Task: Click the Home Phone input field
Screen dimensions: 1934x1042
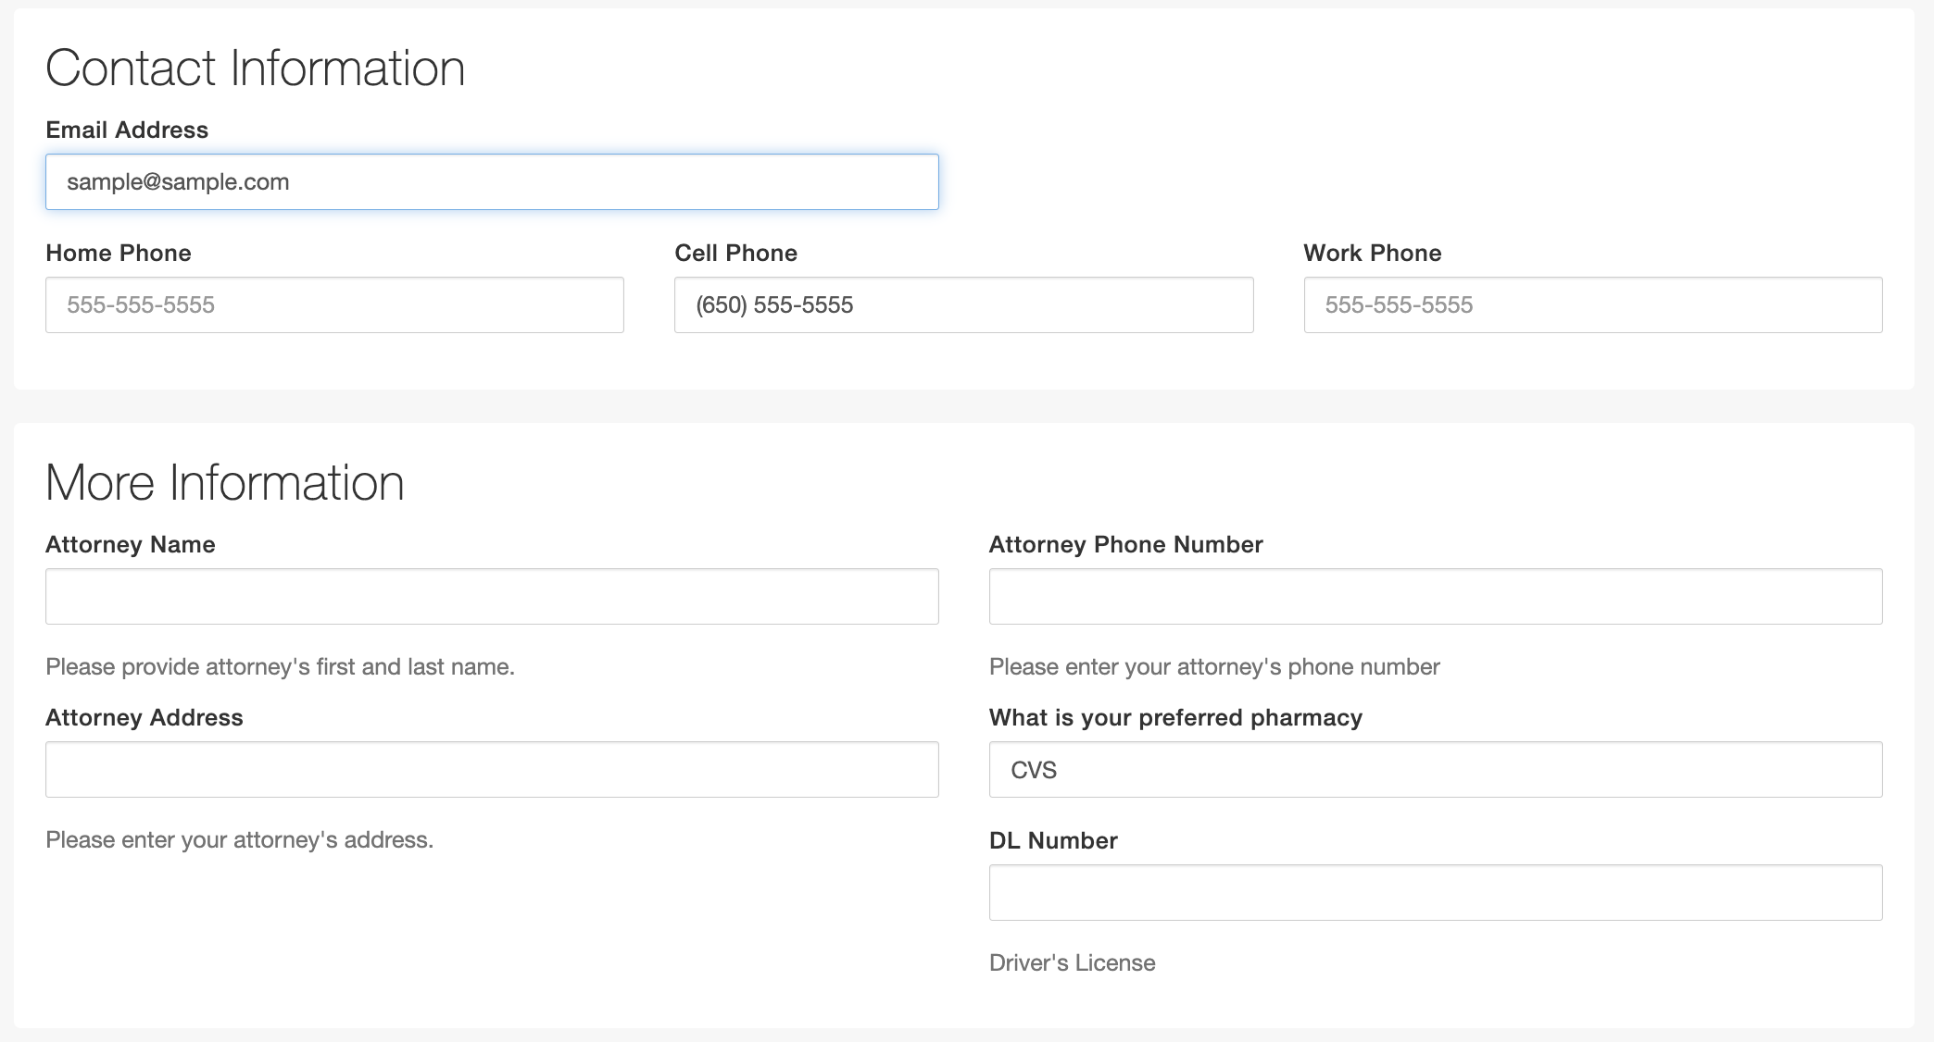Action: click(336, 304)
